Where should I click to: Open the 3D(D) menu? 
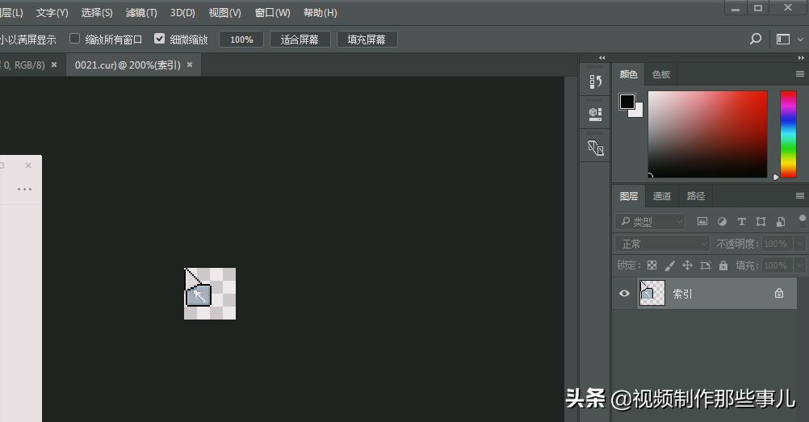click(182, 13)
